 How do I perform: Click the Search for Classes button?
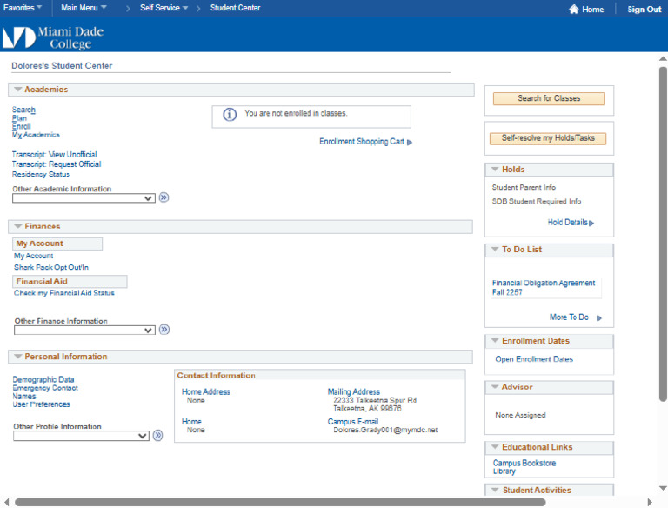tap(549, 98)
